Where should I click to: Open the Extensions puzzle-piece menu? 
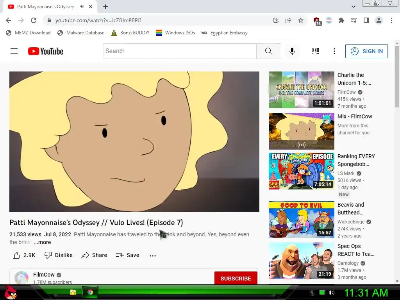pos(341,20)
